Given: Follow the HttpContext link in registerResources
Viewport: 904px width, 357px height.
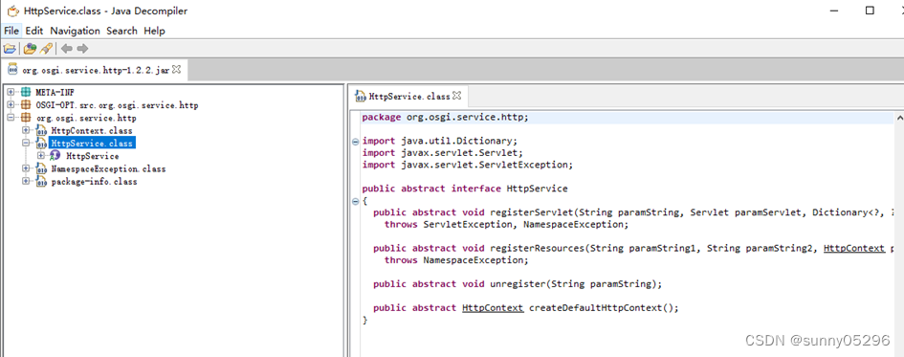Looking at the screenshot, I should pos(854,248).
